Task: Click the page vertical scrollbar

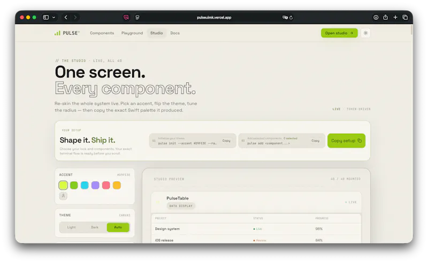Action: click(x=411, y=30)
